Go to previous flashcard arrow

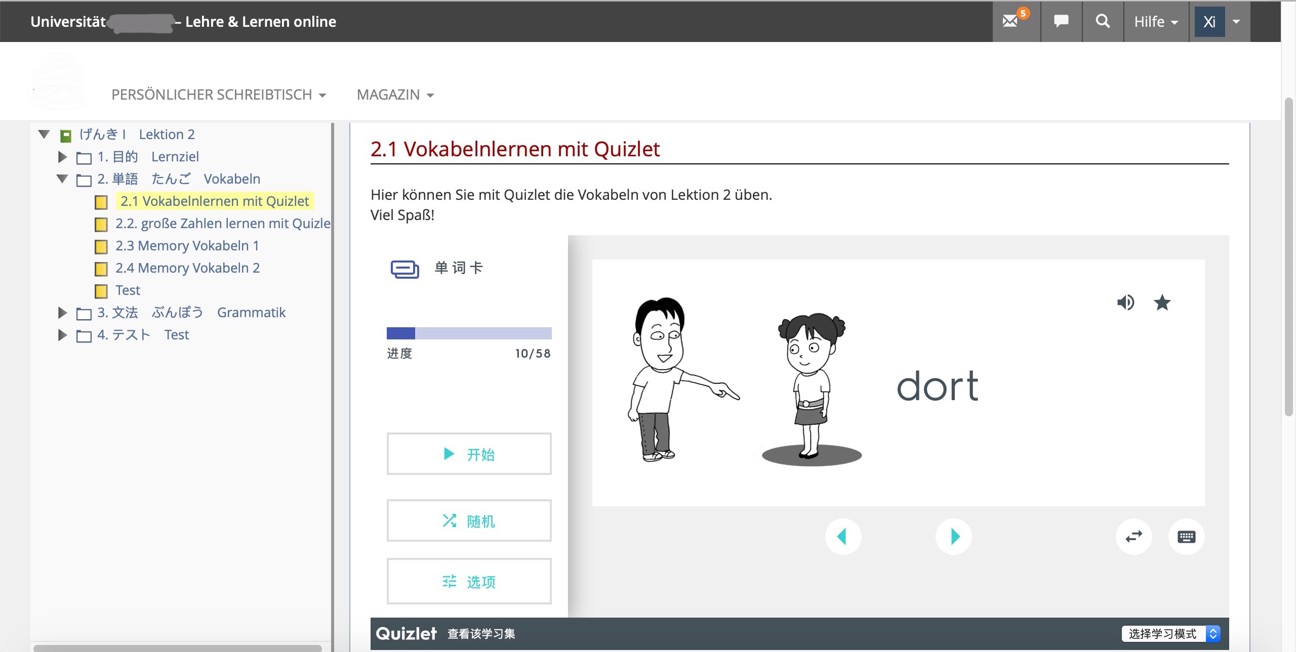843,536
